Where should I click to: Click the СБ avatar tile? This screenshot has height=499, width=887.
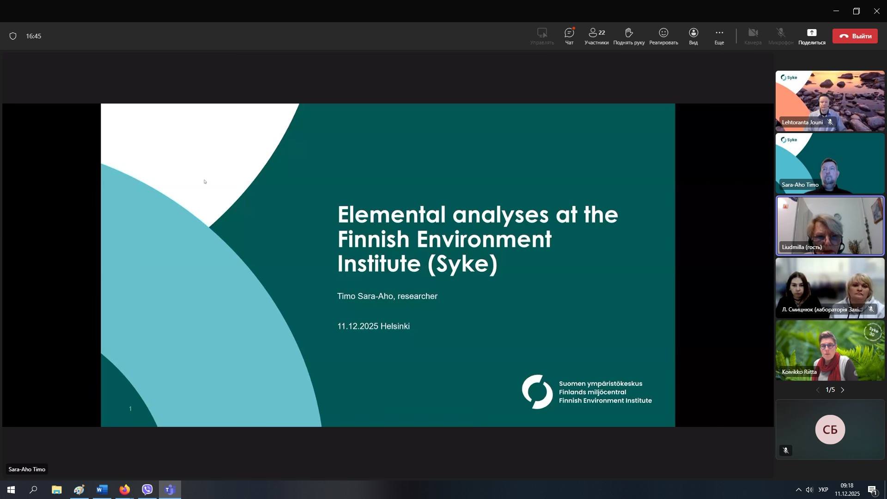click(x=830, y=429)
